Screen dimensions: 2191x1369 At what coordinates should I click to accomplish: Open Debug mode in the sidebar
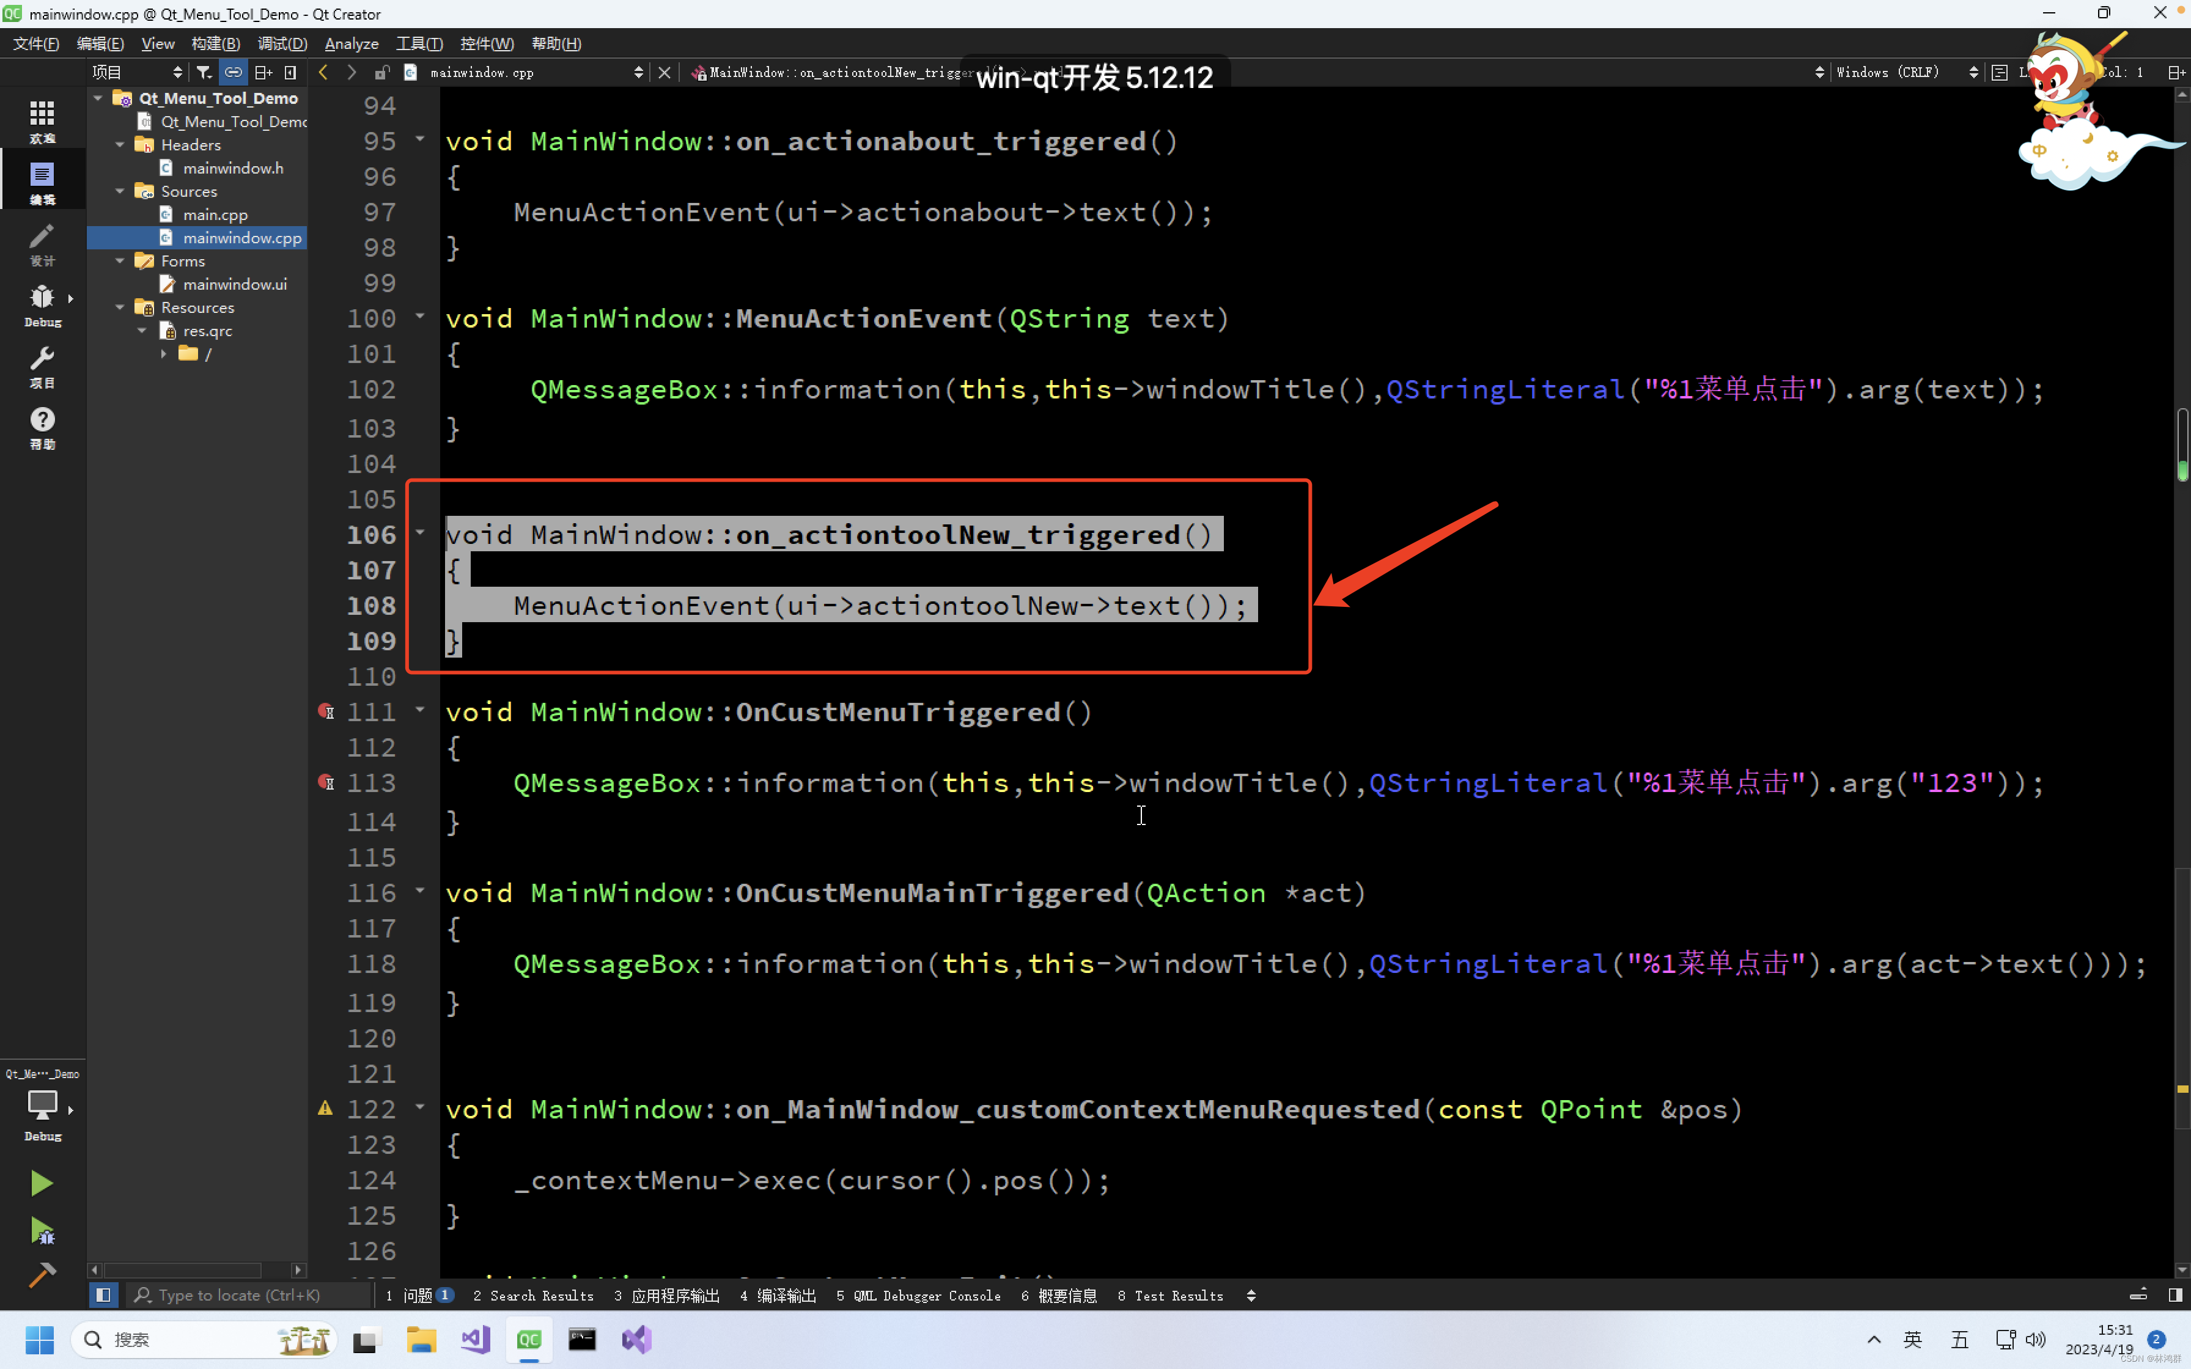pyautogui.click(x=42, y=304)
